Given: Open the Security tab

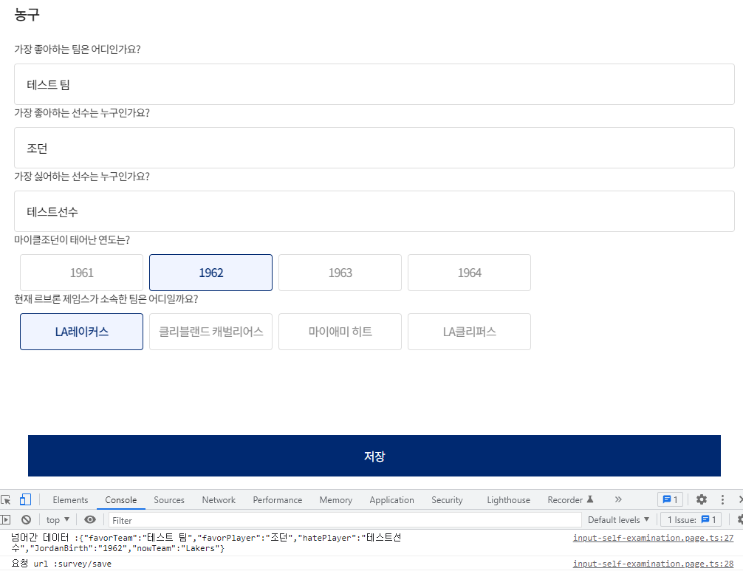Looking at the screenshot, I should (x=447, y=499).
